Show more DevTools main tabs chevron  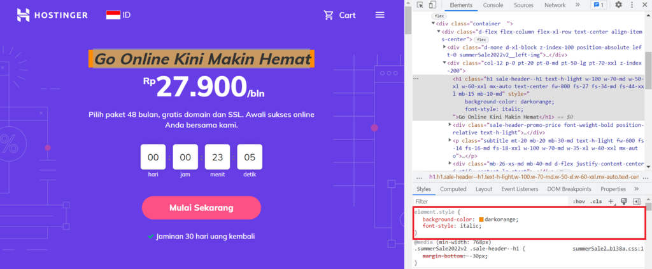tap(578, 5)
